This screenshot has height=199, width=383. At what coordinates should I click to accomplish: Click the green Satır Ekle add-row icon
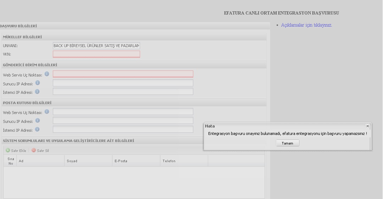click(8, 150)
